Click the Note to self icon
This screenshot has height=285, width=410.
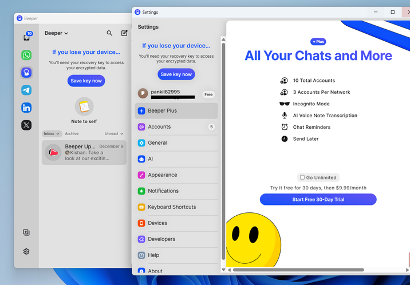pyautogui.click(x=84, y=106)
